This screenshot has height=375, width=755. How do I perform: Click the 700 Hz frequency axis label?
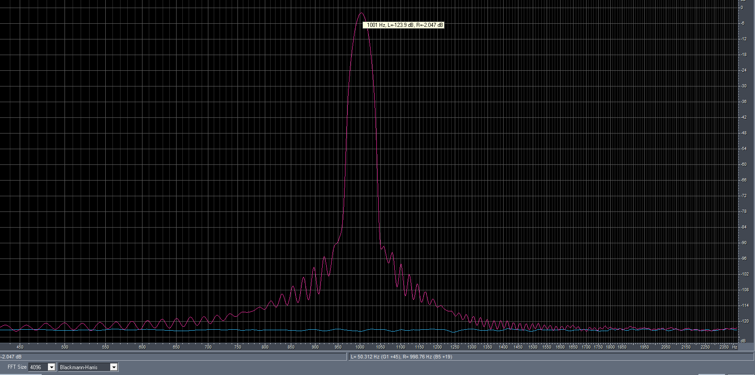(x=208, y=347)
